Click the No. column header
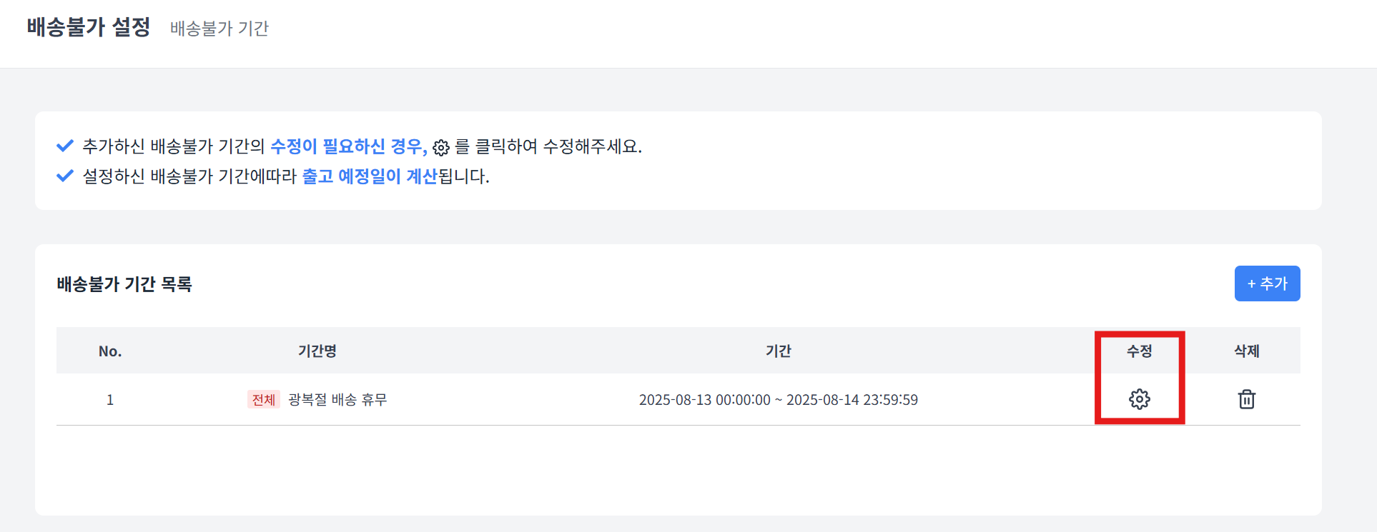 pos(110,351)
